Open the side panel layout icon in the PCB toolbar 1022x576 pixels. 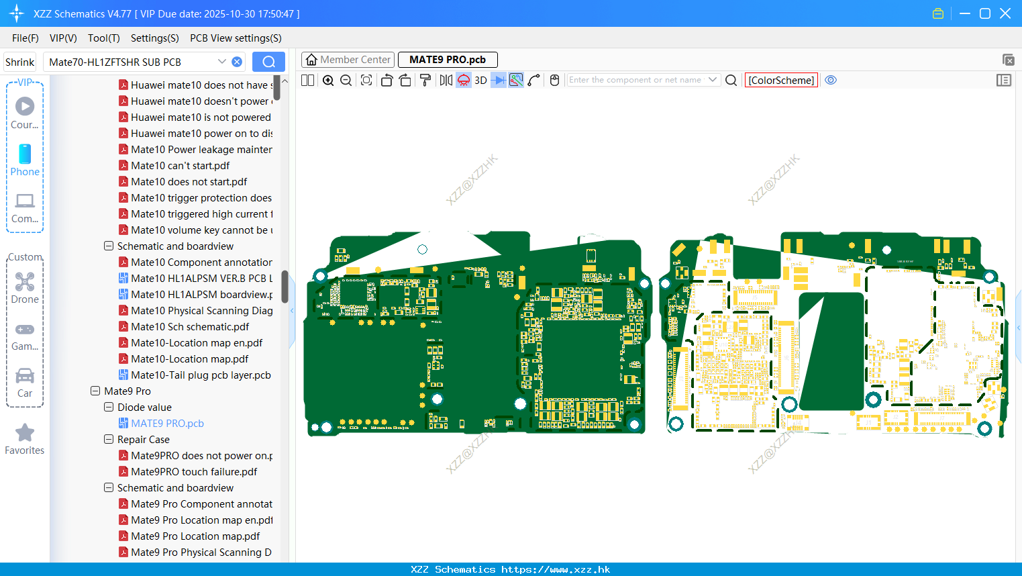[x=1004, y=80]
